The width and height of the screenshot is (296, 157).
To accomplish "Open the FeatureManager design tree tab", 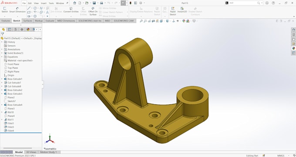I will [x=3, y=30].
